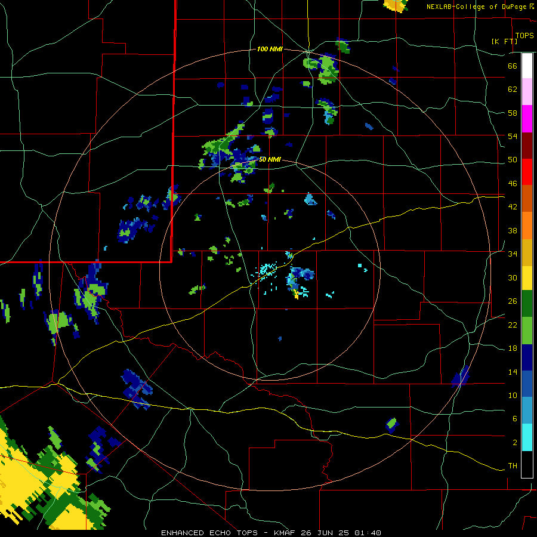Click the "26" legend value
537x537 pixels.
[513, 301]
